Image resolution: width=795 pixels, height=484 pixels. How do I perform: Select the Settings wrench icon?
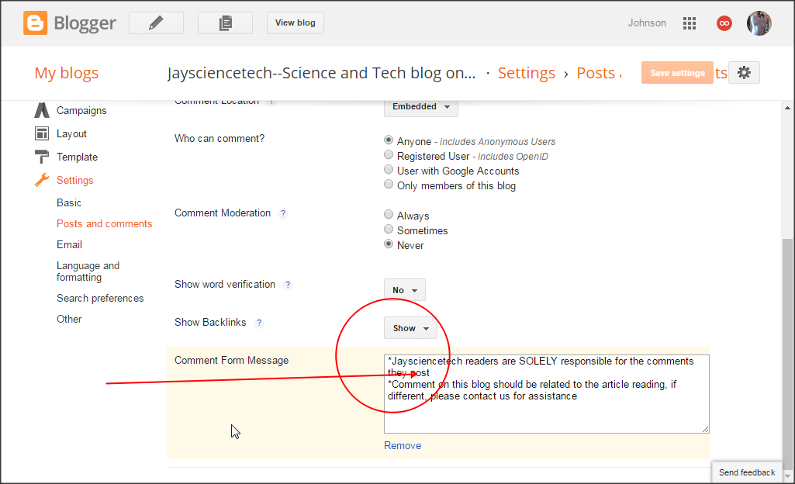click(x=41, y=180)
